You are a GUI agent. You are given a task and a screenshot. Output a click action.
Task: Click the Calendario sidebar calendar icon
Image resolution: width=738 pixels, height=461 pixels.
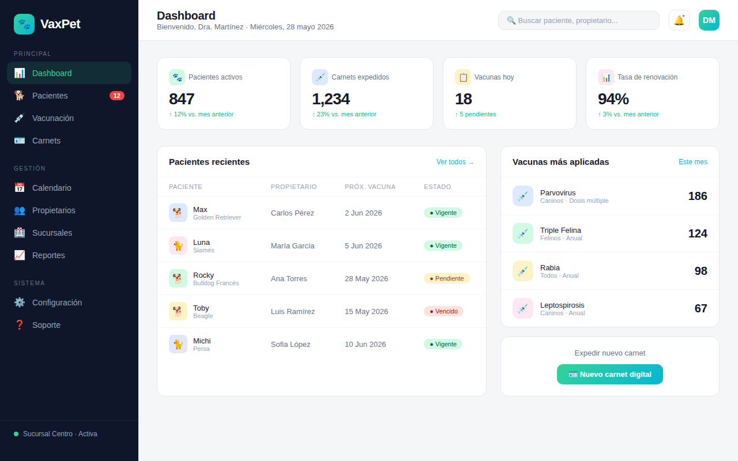tap(20, 188)
